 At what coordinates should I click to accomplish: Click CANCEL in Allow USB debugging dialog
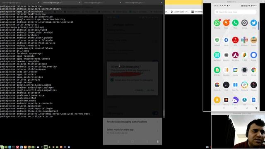[x=139, y=90]
